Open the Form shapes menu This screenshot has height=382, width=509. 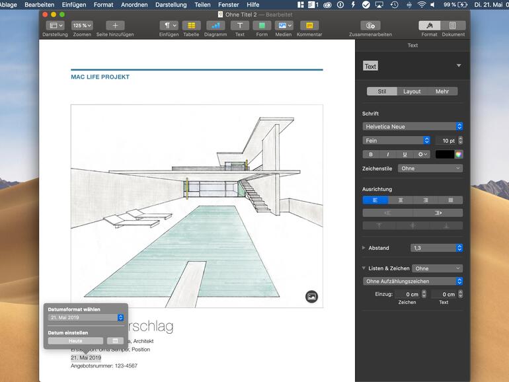pyautogui.click(x=262, y=26)
